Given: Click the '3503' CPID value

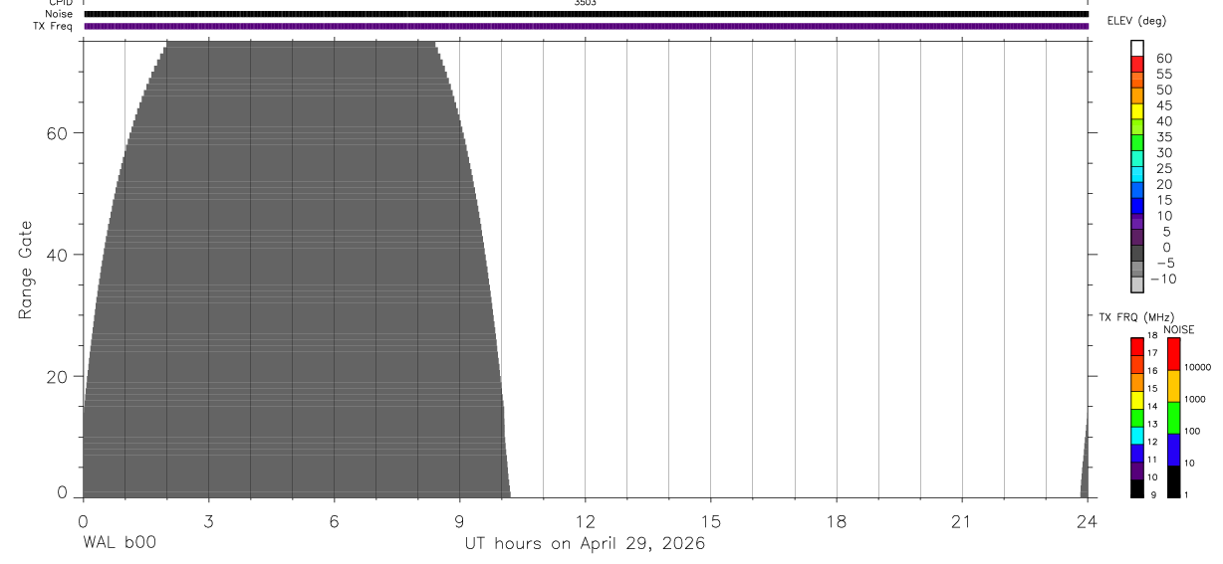Looking at the screenshot, I should tap(585, 3).
